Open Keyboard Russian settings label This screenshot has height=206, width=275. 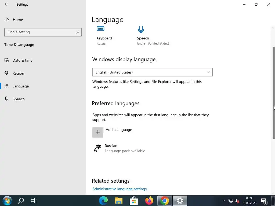(x=104, y=41)
